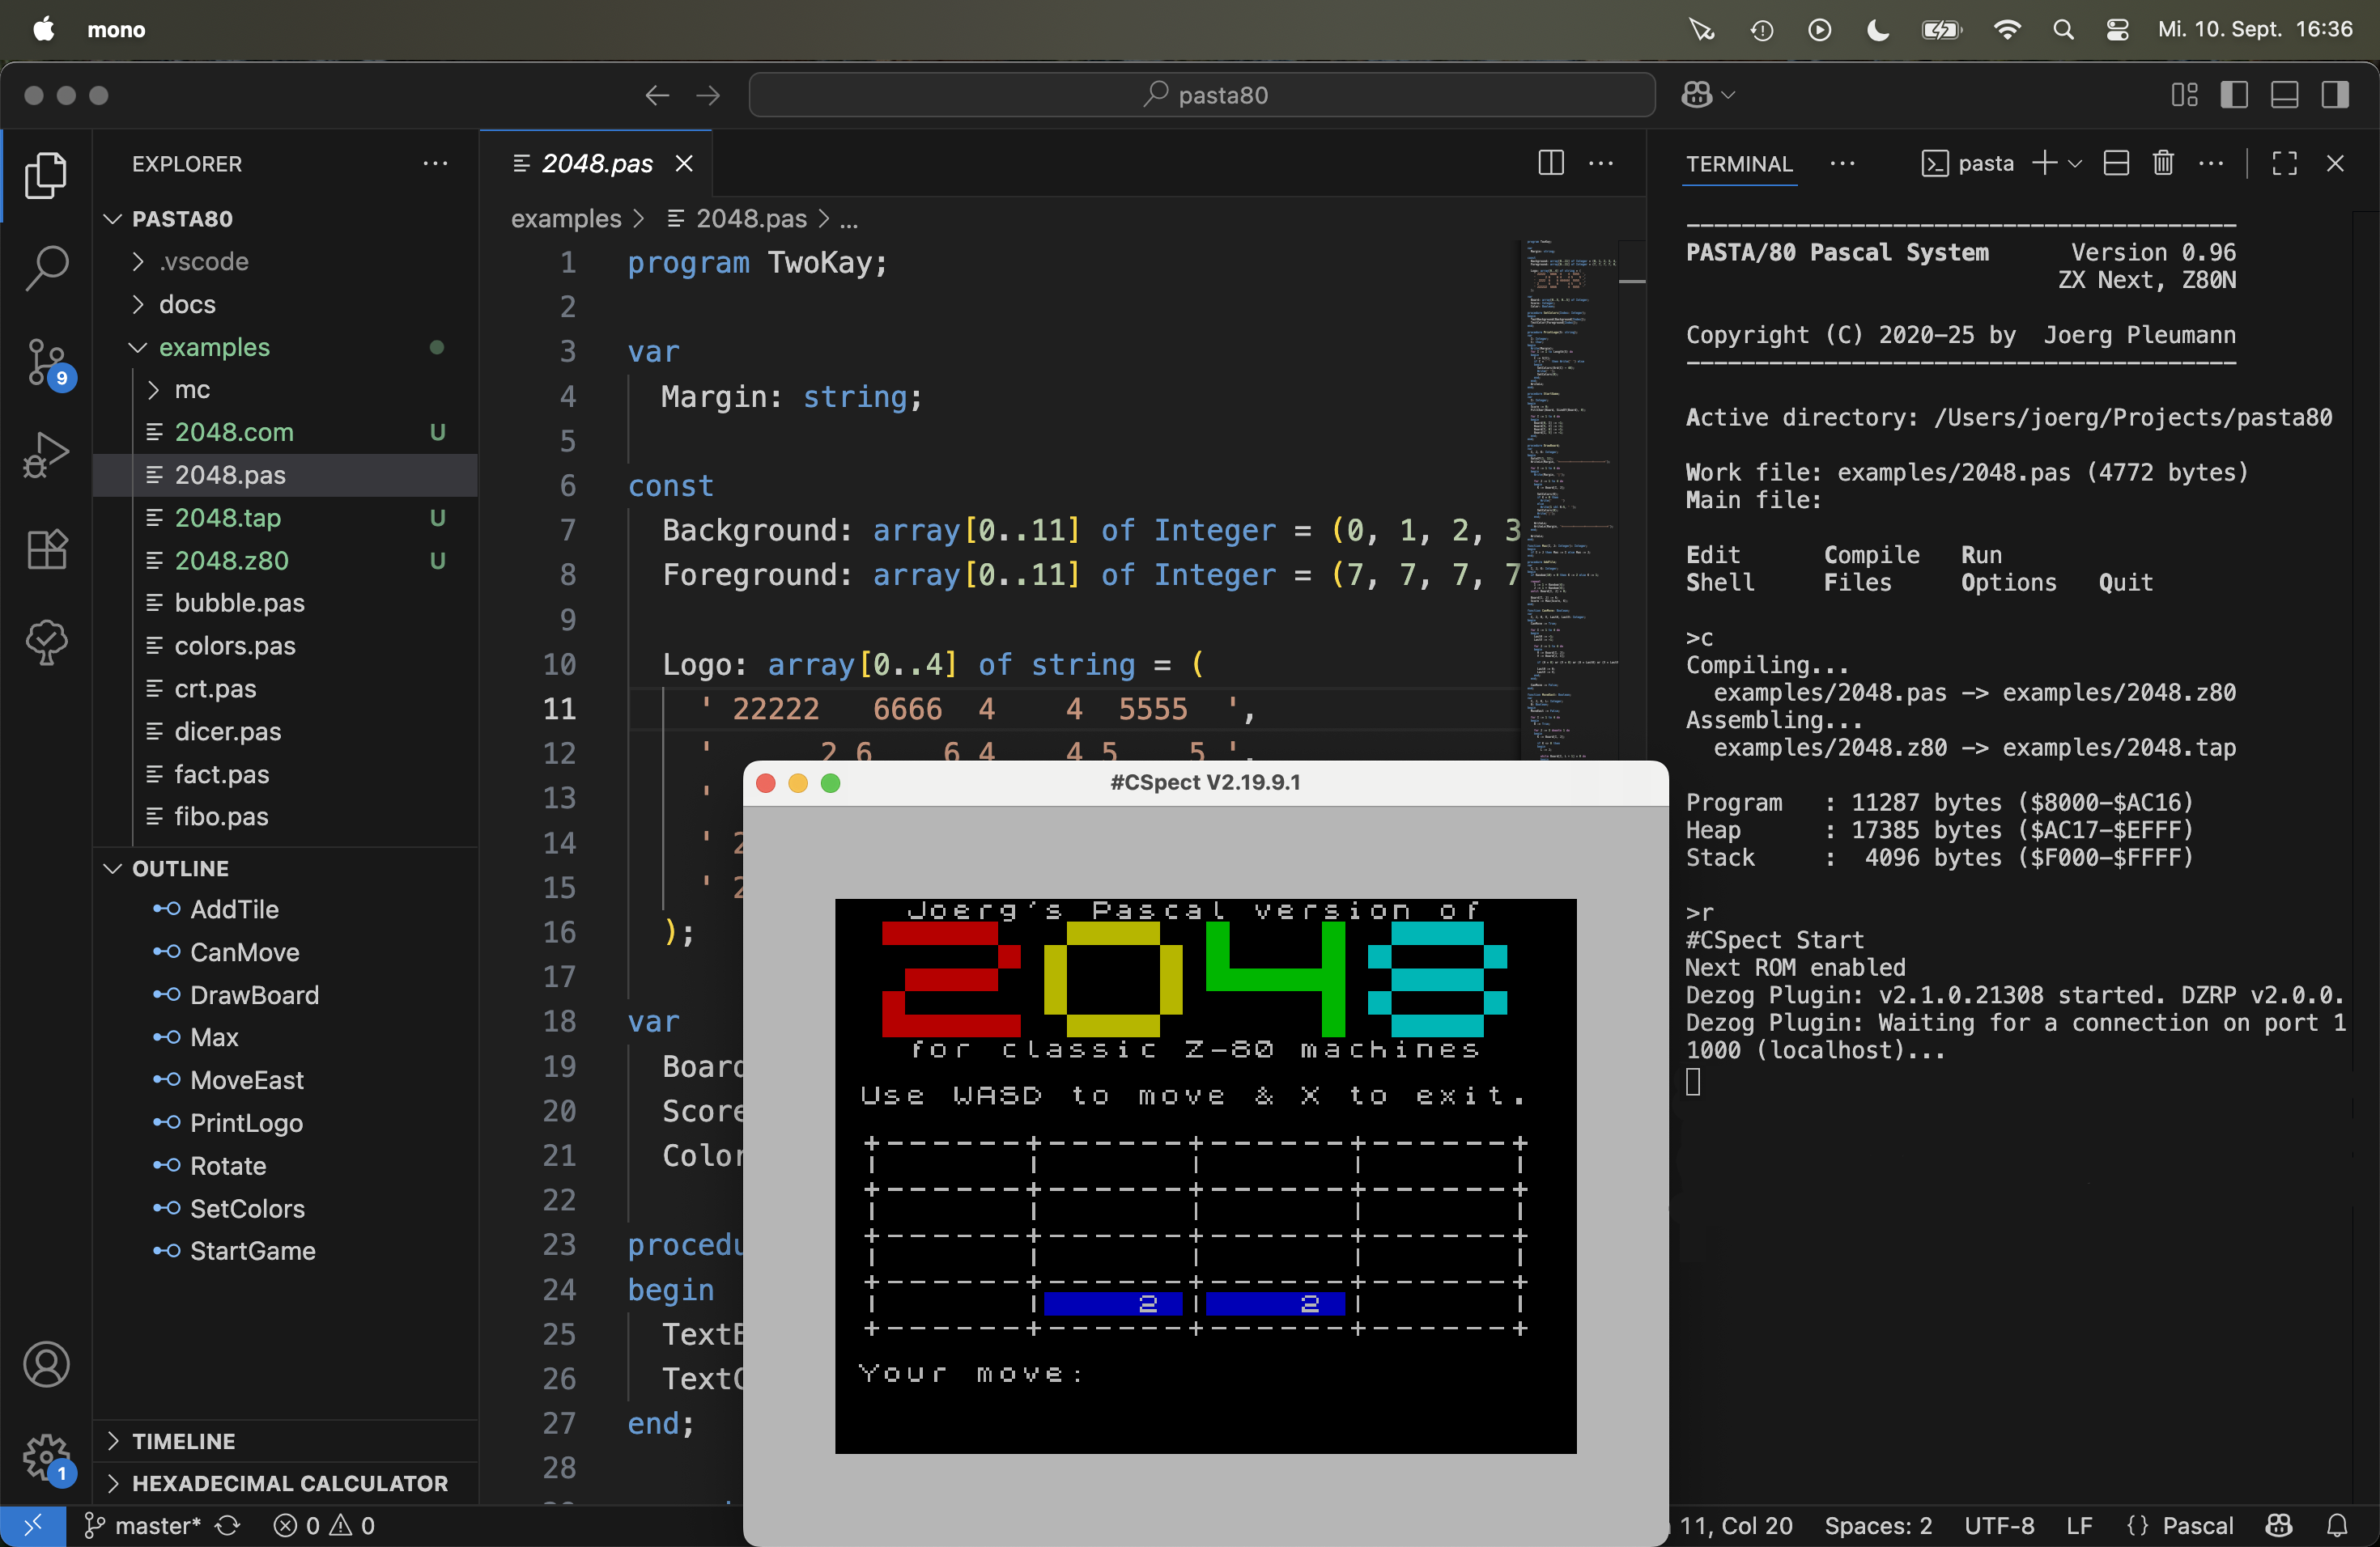
Task: Expand the .vscode folder
Action: pyautogui.click(x=285, y=261)
